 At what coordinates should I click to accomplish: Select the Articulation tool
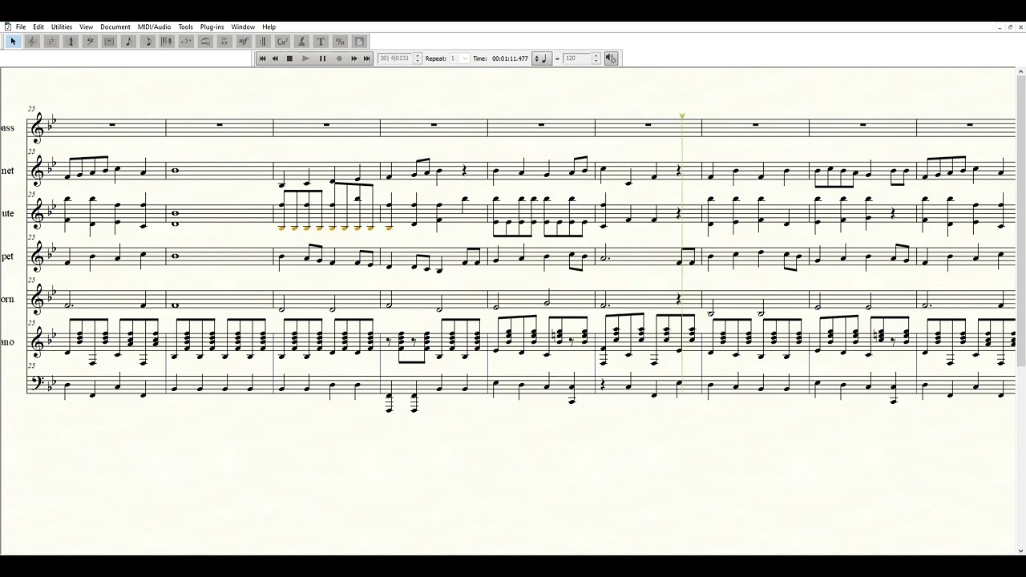224,42
